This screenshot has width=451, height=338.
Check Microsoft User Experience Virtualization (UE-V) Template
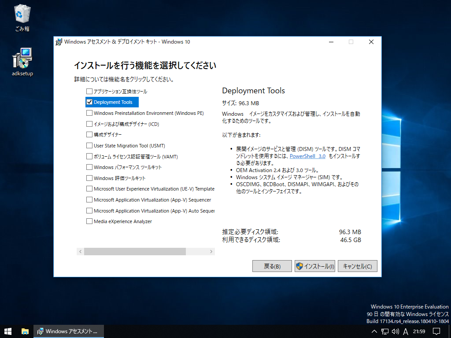[89, 189]
